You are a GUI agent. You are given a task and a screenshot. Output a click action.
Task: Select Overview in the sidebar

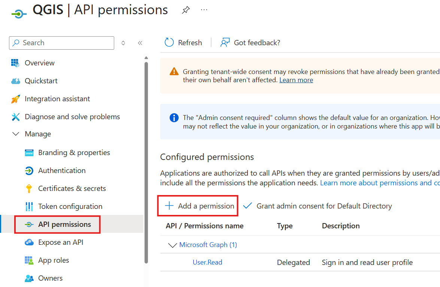tap(39, 63)
